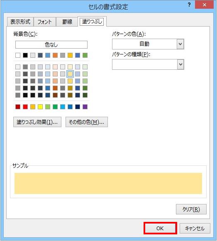Select the black swatch in theme row

click(25, 55)
